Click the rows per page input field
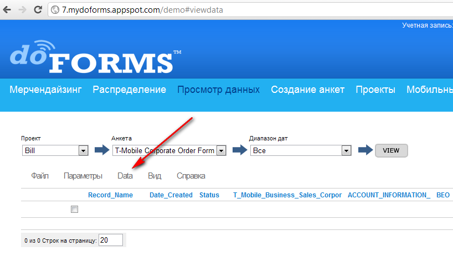This screenshot has height=272, width=453. pyautogui.click(x=111, y=240)
